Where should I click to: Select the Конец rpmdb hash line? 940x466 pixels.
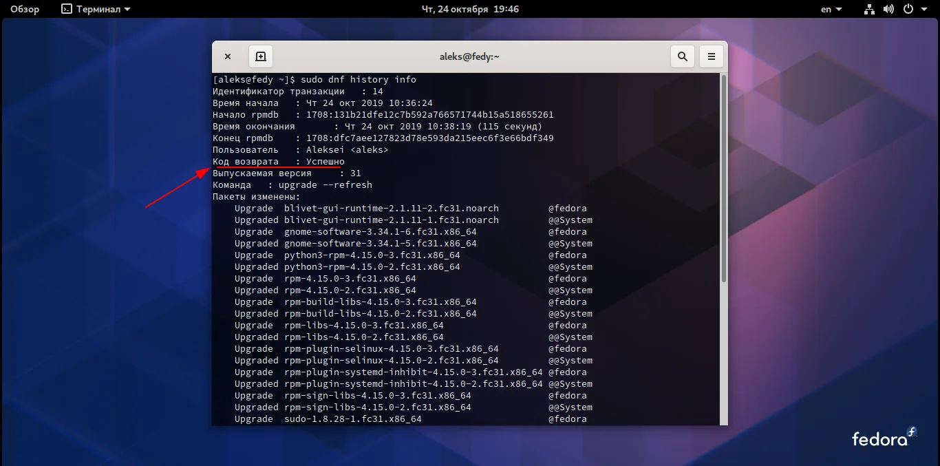(383, 138)
